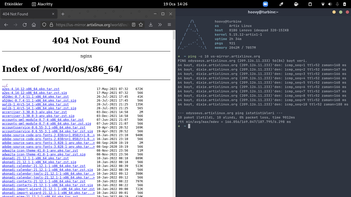The width and height of the screenshot is (351, 197).
Task: Open akonadi-contacts-21.12.1-1-x86_64.pkg.tar.zst.sig link
Action: click(x=48, y=185)
